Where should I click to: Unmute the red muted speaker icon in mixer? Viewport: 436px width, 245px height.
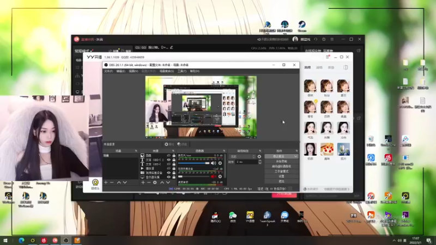click(213, 176)
